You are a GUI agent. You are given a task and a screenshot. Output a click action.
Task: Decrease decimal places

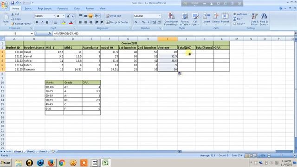[x=159, y=22]
